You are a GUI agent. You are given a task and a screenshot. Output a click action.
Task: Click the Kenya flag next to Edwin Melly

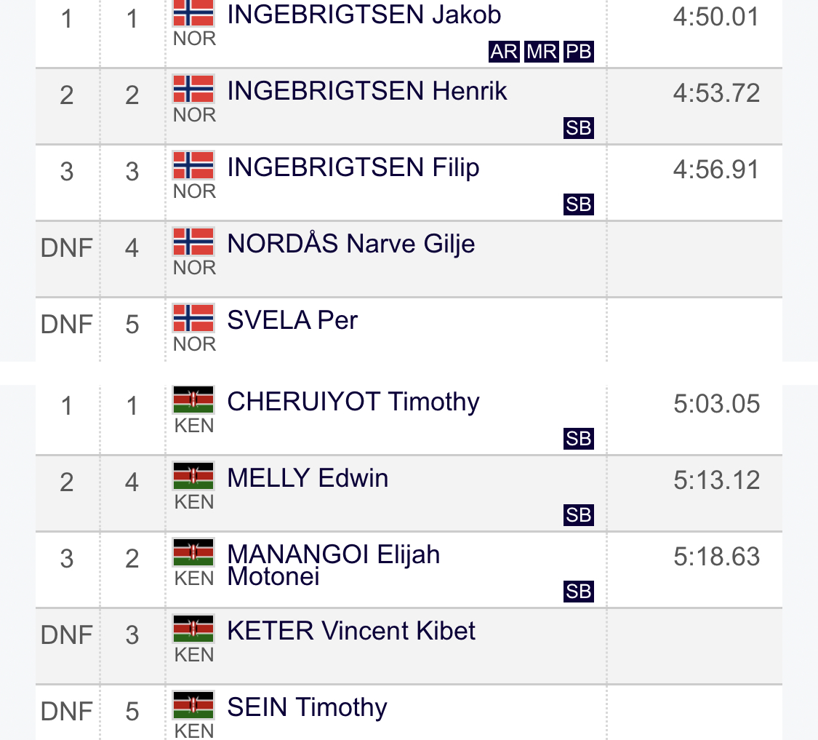pyautogui.click(x=193, y=476)
